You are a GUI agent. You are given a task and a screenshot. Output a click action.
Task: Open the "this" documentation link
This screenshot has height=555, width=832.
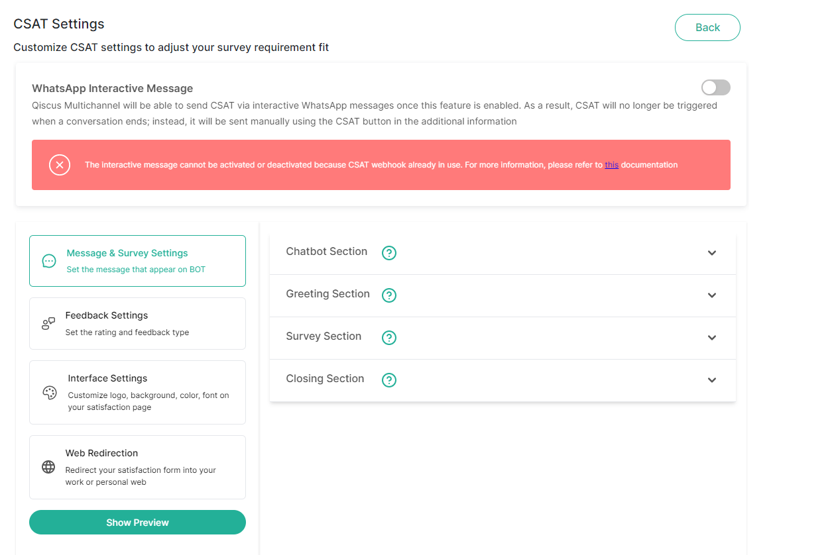pyautogui.click(x=611, y=165)
